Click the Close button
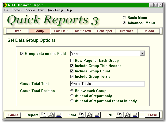 (152, 115)
